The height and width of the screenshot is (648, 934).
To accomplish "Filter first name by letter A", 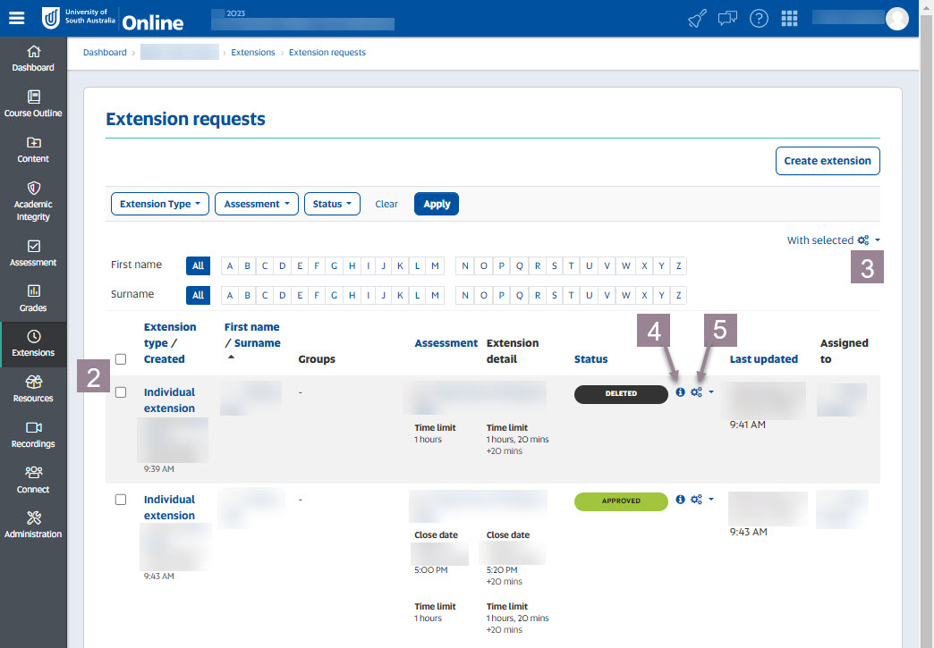I will click(230, 265).
